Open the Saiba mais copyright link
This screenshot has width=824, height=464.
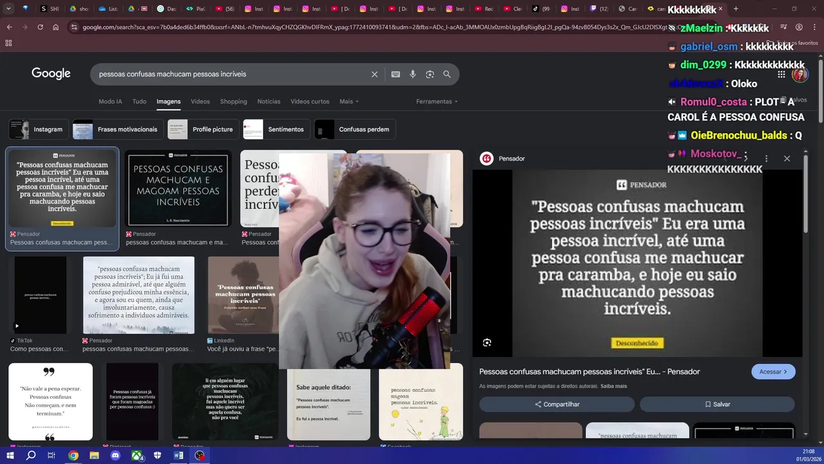pyautogui.click(x=613, y=387)
